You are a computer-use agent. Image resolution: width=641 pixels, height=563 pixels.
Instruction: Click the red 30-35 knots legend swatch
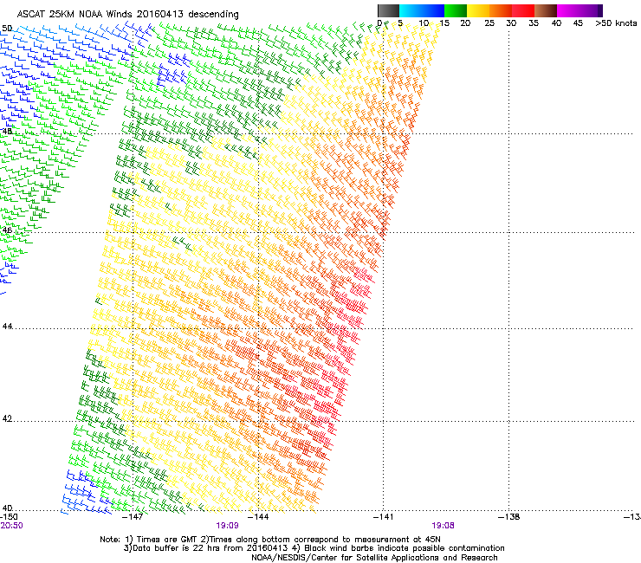pos(523,10)
